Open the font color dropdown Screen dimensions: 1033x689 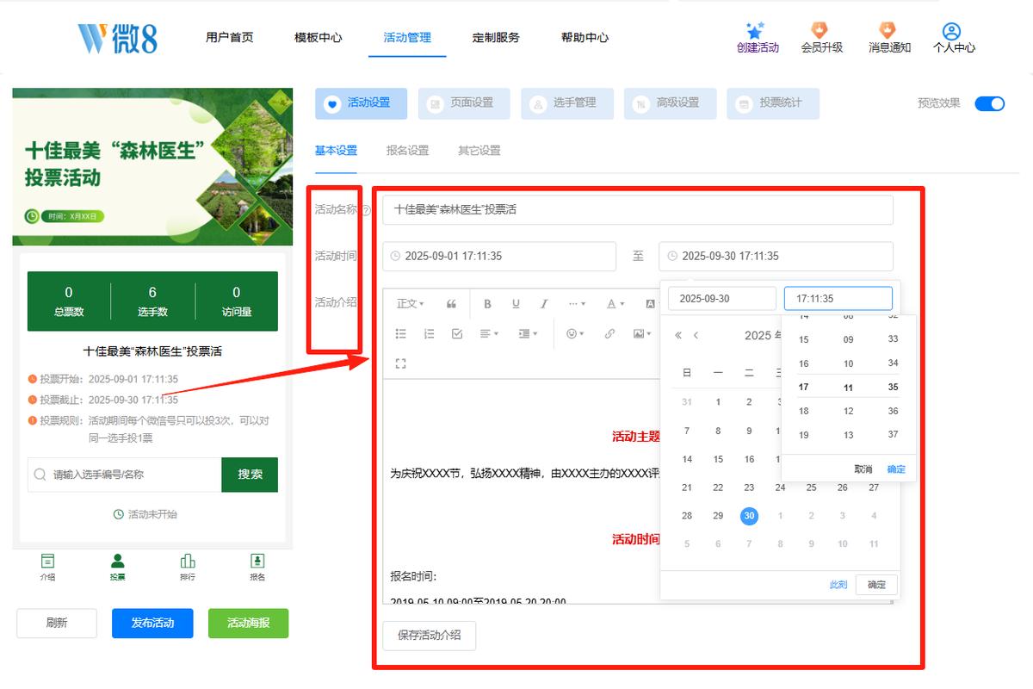click(x=615, y=304)
